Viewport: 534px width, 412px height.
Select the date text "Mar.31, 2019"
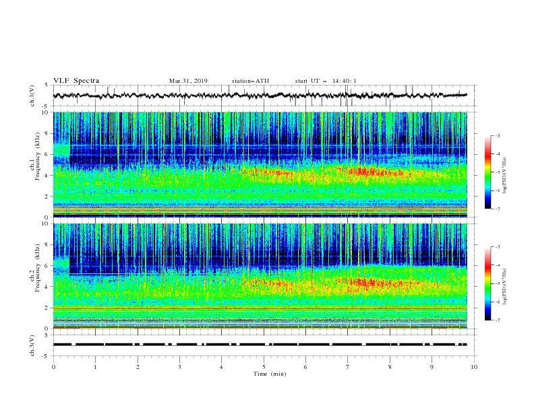coord(188,81)
